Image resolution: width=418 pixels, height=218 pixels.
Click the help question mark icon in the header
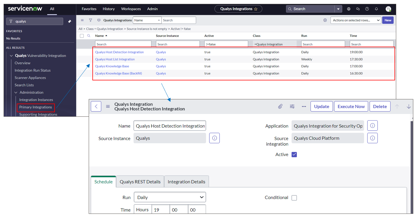(367, 9)
